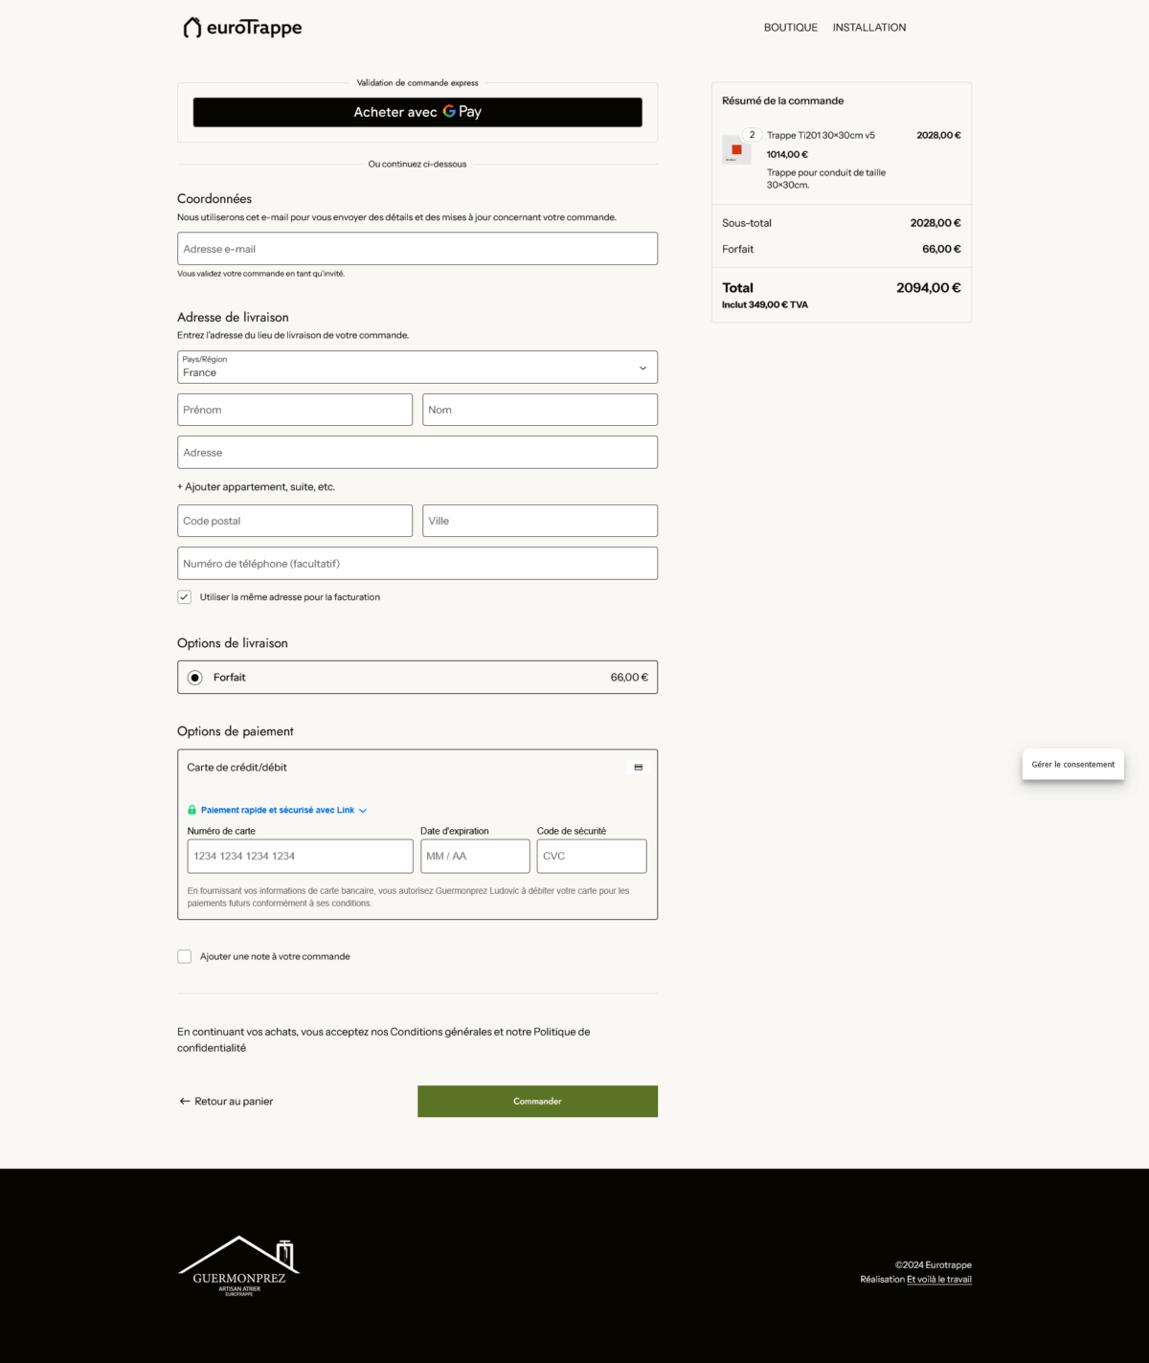Expand add apartment, suite field
Image resolution: width=1149 pixels, height=1363 pixels.
point(257,487)
